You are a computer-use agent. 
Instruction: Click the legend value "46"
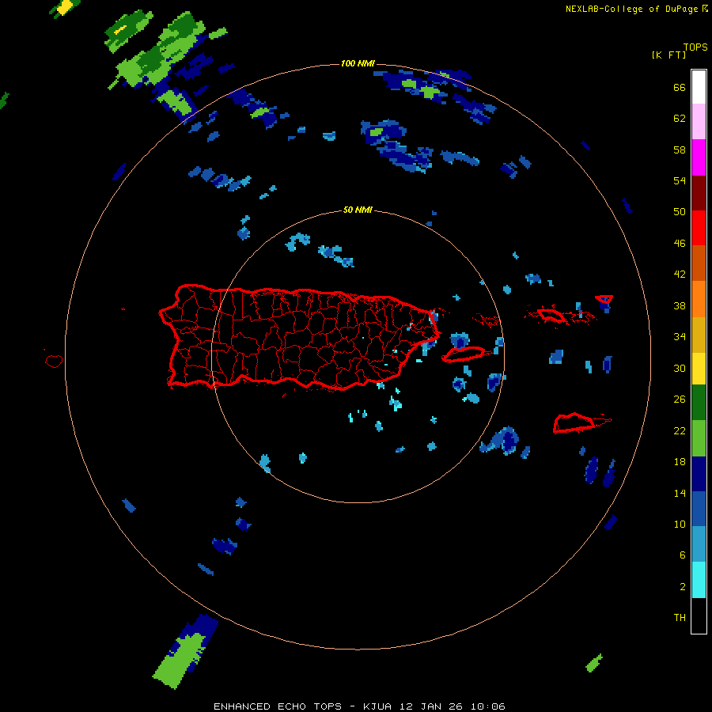tap(680, 244)
